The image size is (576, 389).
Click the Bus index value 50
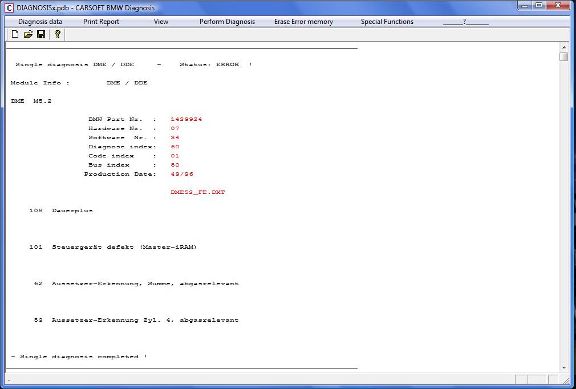(x=175, y=165)
